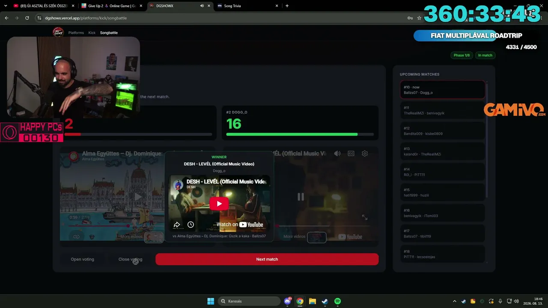The width and height of the screenshot is (548, 308).
Task: Click the red YouTube play button in winner popup
Action: point(219,204)
